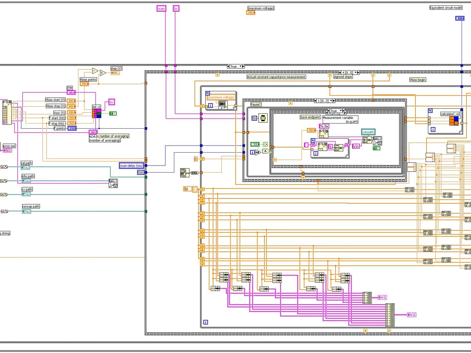Click the F stop (Hz) DBL terminal

(x=71, y=123)
